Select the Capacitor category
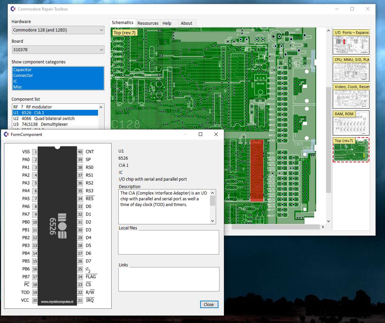This screenshot has width=385, height=323. coord(58,70)
